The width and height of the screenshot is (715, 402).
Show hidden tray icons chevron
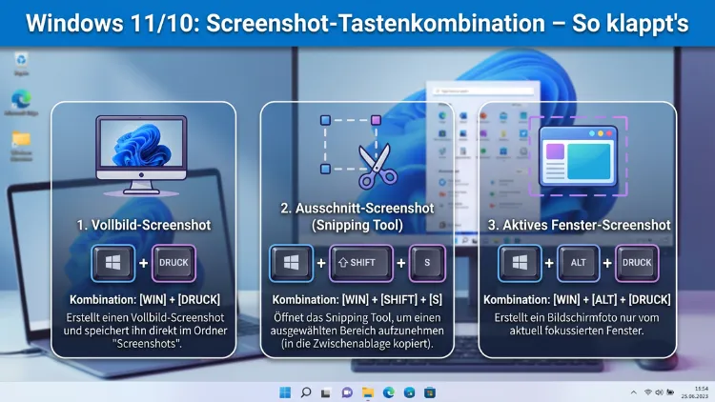coord(633,392)
